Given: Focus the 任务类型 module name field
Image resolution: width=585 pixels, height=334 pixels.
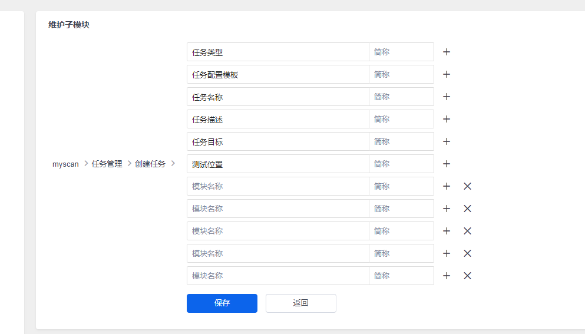Looking at the screenshot, I should 277,52.
